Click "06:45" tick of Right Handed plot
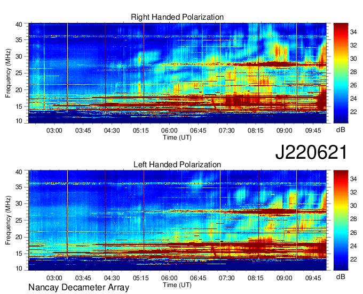The height and width of the screenshot is (294, 363). 198,130
